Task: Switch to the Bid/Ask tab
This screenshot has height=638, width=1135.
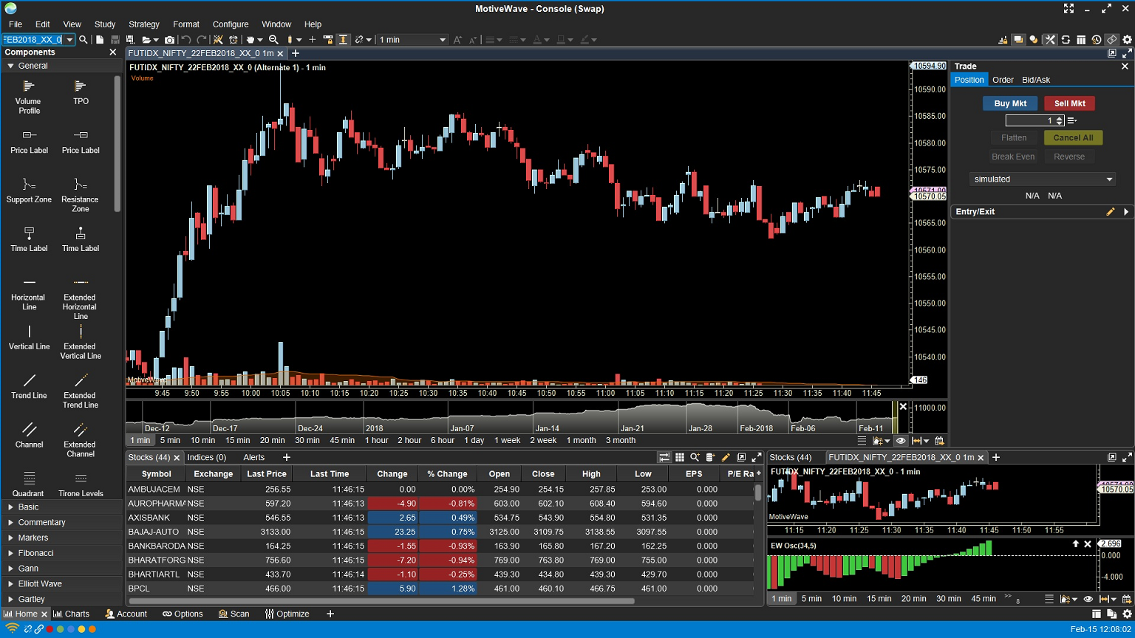Action: (1036, 80)
